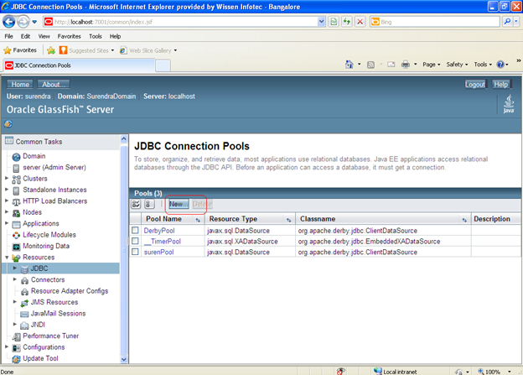The width and height of the screenshot is (523, 375).
Task: Click the Select All table rows icon
Action: (x=136, y=204)
